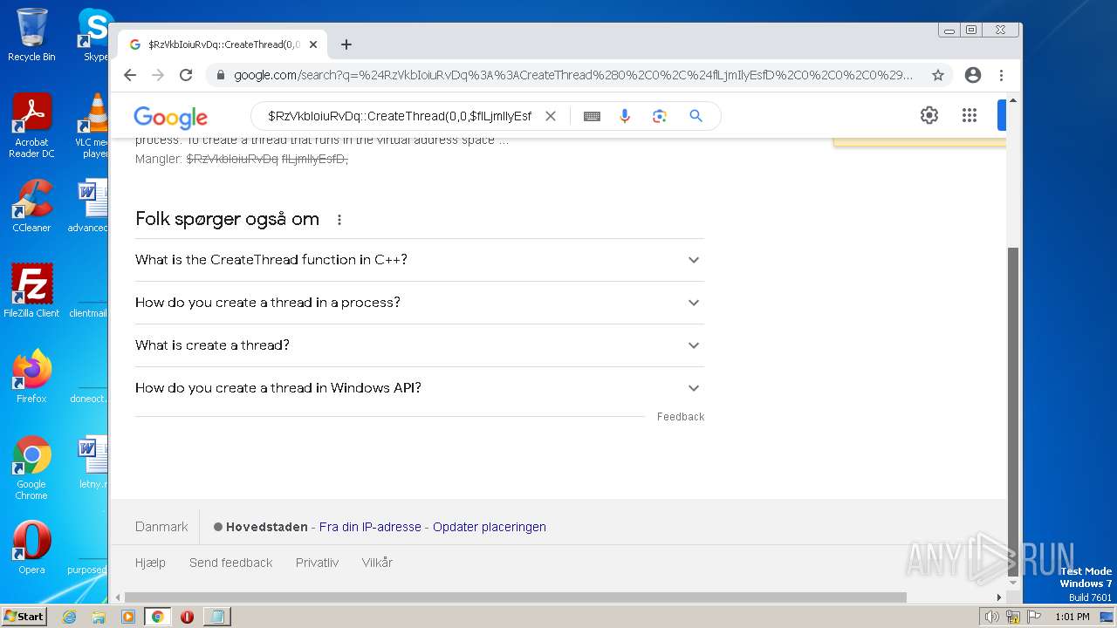
Task: Expand How do you create a thread in a process?
Action: [x=420, y=303]
